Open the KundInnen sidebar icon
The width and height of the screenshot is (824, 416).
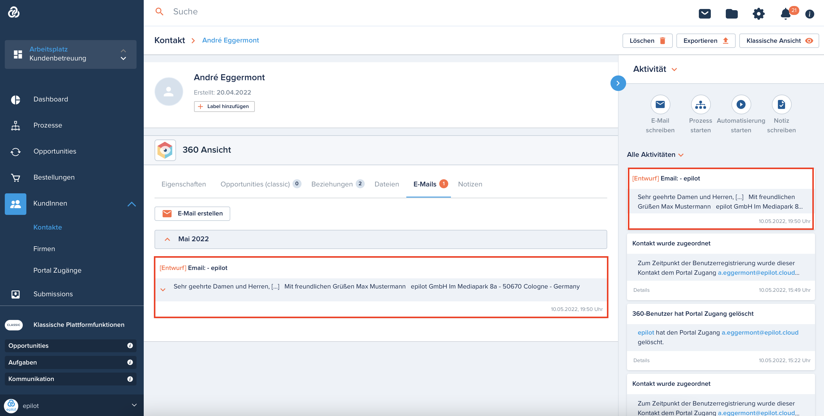(15, 203)
